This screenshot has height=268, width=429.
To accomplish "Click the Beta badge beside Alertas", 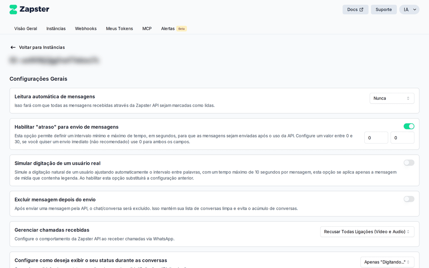I will coord(182,29).
